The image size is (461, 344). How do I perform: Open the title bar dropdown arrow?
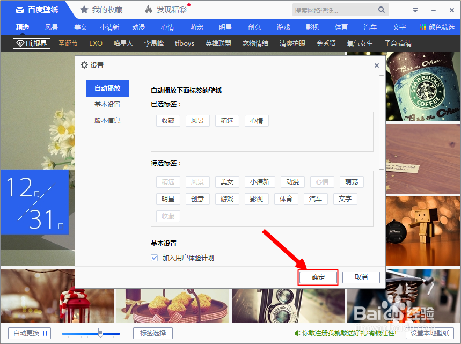pyautogui.click(x=414, y=10)
